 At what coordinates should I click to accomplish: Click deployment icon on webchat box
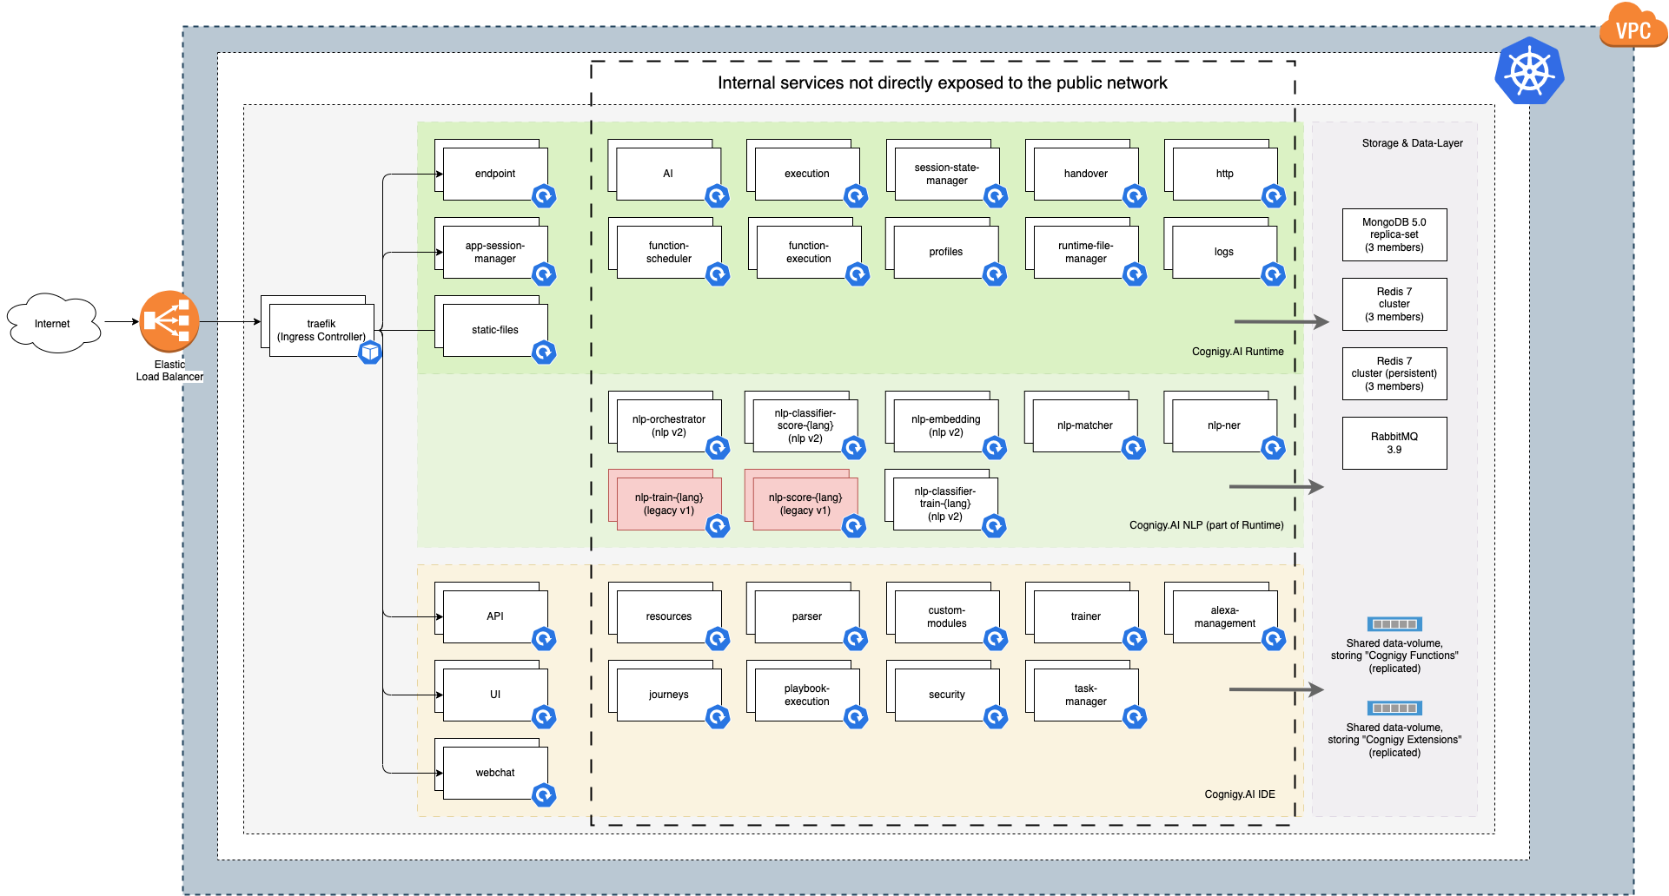[544, 795]
